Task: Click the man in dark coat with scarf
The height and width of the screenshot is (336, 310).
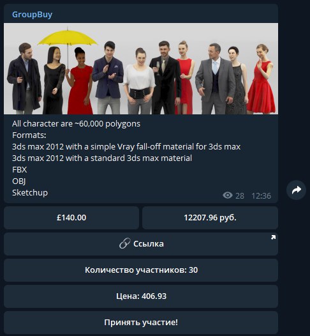Action: point(24,79)
